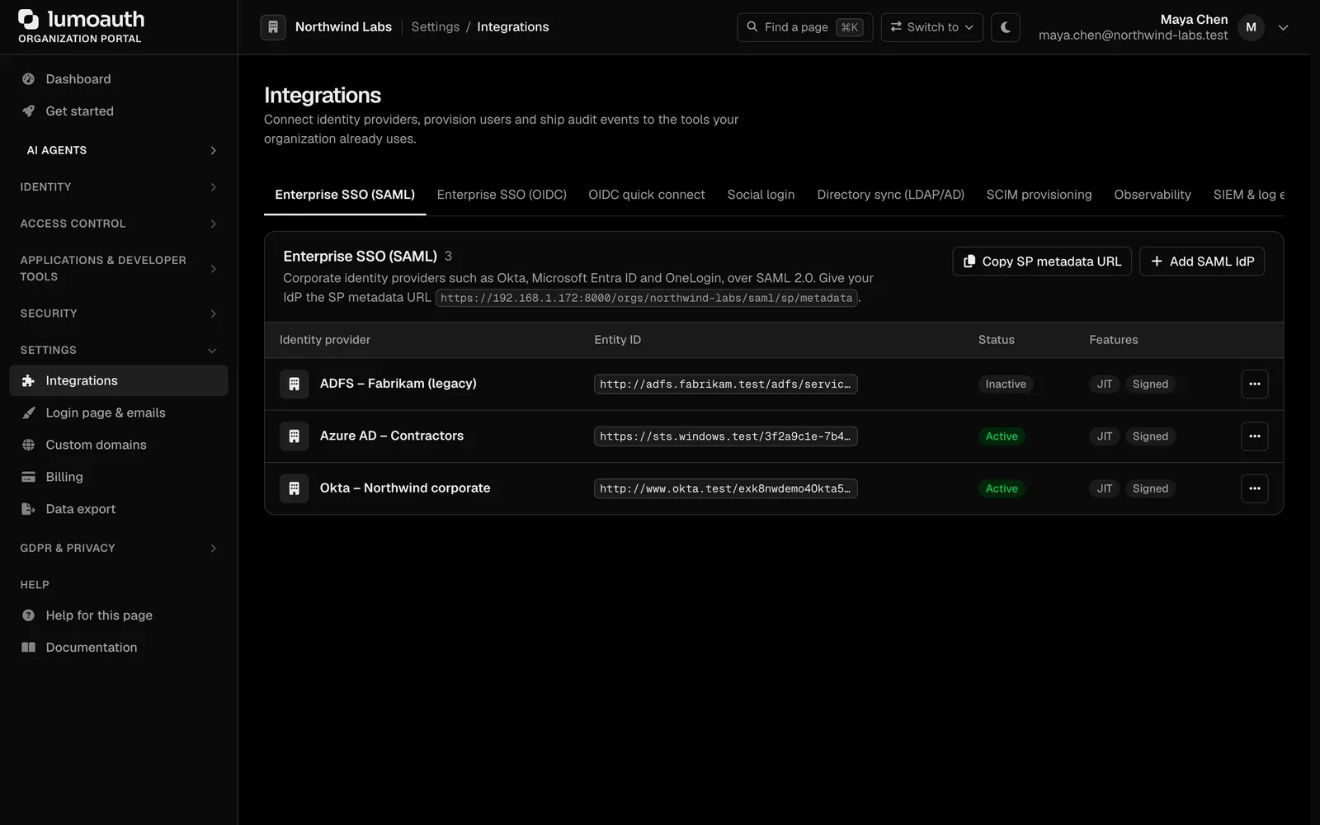Image resolution: width=1320 pixels, height=825 pixels.
Task: Open Get started rocket item
Action: (x=119, y=111)
